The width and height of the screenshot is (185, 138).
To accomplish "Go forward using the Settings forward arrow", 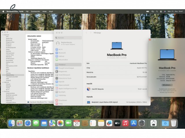I will click(x=90, y=32).
